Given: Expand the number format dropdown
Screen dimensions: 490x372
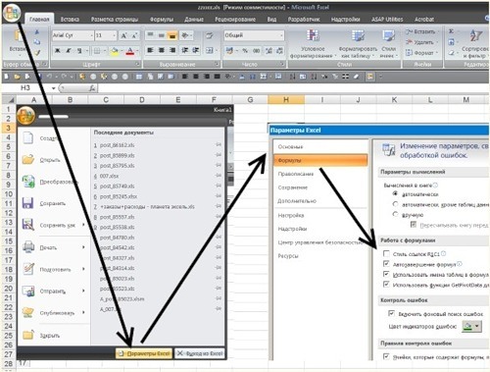Looking at the screenshot, I should tap(281, 35).
